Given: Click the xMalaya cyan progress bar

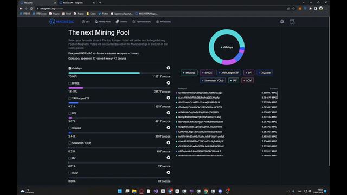Looking at the screenshot, I should 104,73.
